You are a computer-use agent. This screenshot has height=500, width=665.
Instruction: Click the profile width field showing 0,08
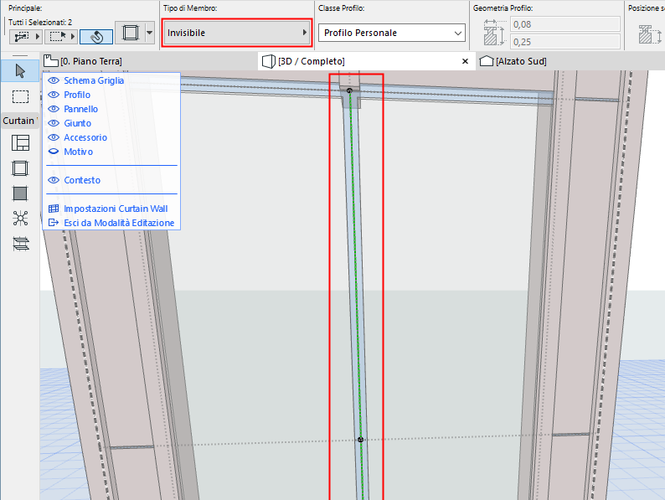tap(564, 24)
